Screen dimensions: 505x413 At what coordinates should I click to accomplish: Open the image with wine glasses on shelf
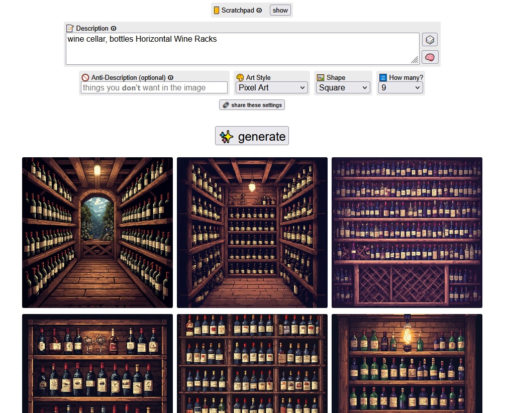[97, 363]
